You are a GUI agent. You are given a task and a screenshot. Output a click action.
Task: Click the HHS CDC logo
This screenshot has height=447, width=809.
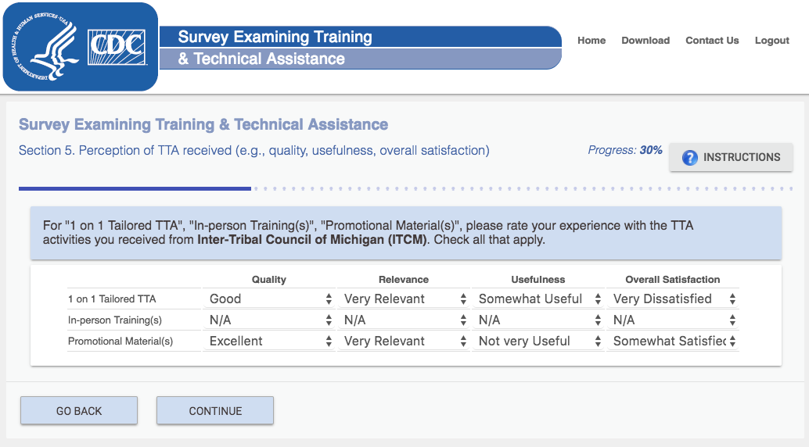[x=81, y=47]
